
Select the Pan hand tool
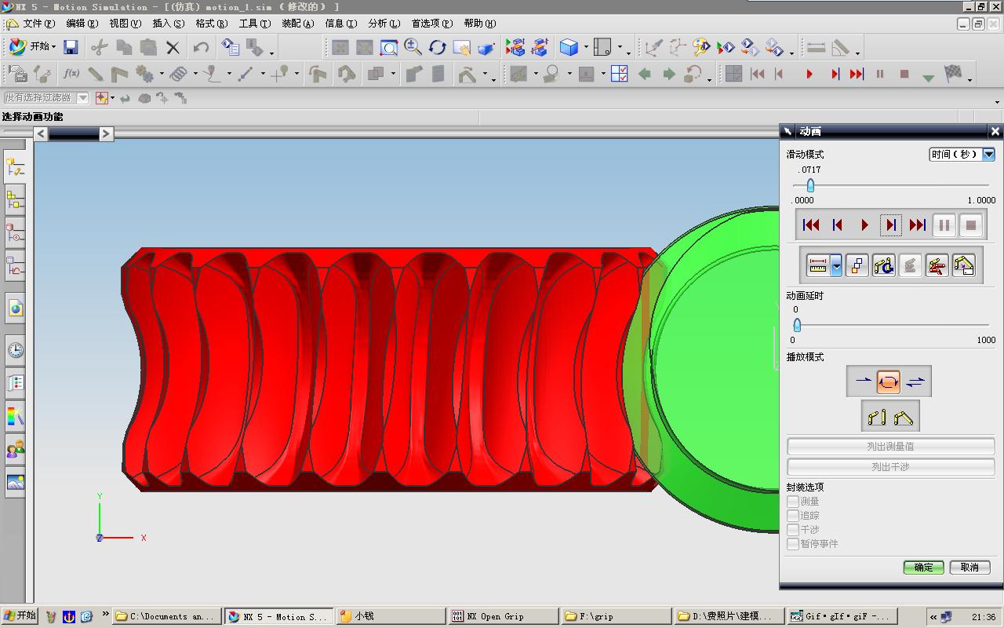point(461,47)
